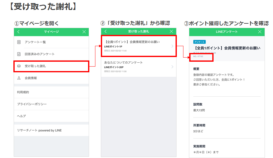The height and width of the screenshot is (158, 273).
Task: Open プライバシーポリシー link
Action: 51,104
